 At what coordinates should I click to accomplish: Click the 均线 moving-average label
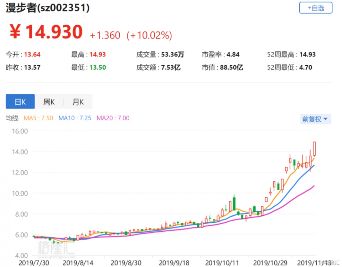click(11, 118)
